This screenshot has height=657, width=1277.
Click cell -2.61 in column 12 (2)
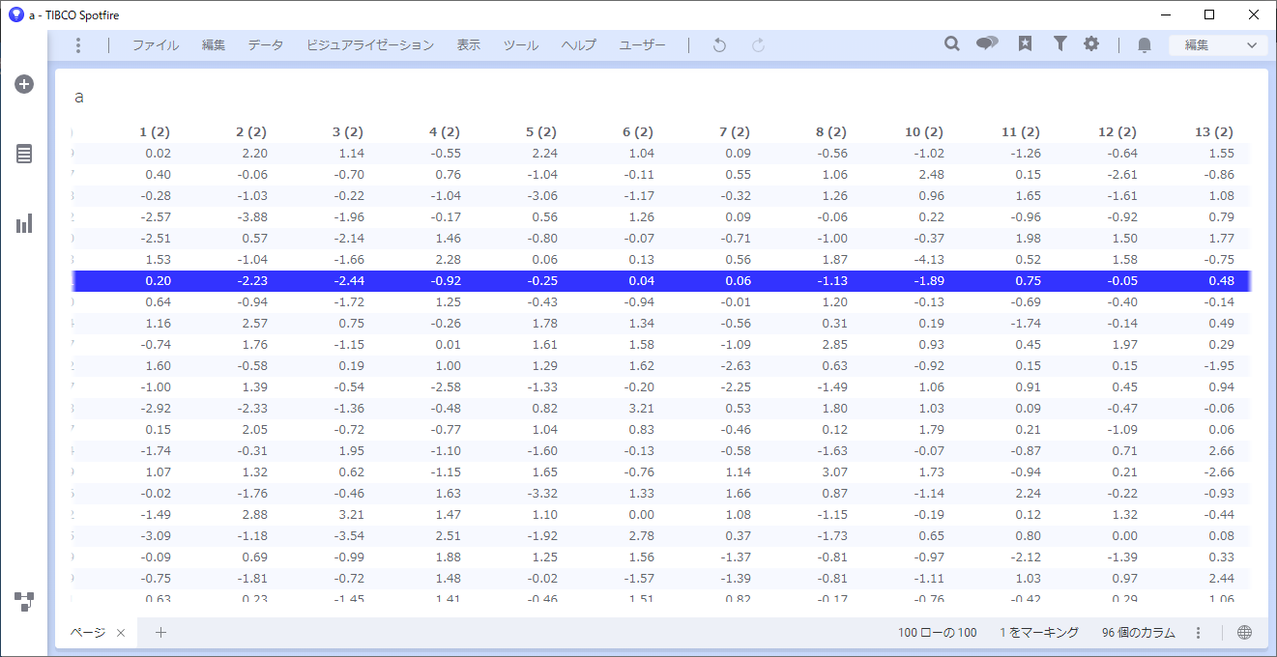click(x=1122, y=175)
